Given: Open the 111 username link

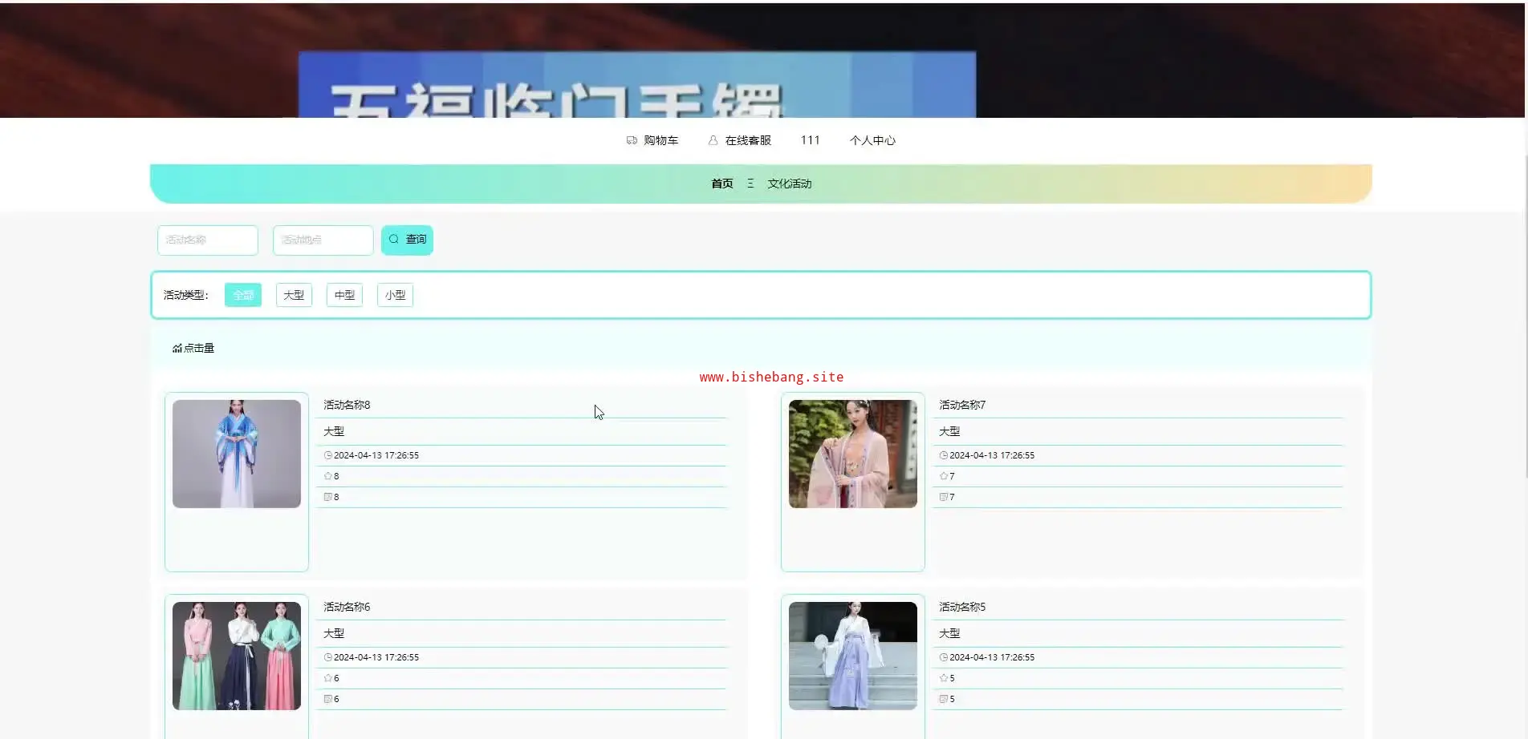Looking at the screenshot, I should (x=810, y=140).
